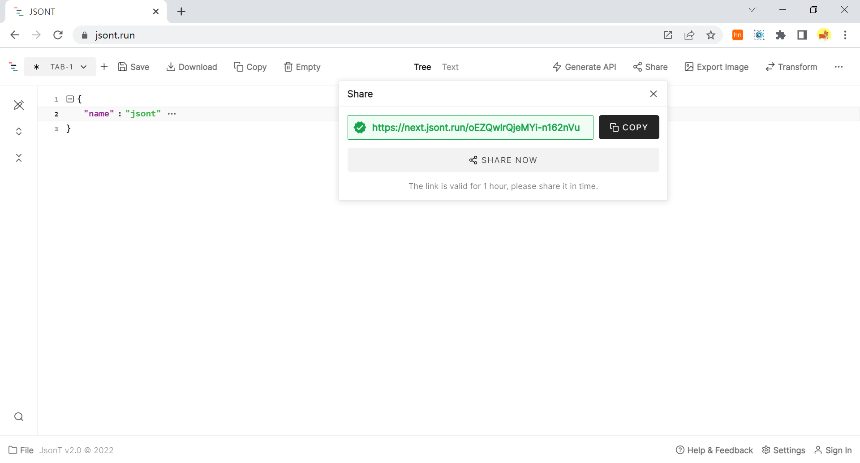This screenshot has width=860, height=463.
Task: Click the SHARE NOW button
Action: pyautogui.click(x=503, y=160)
